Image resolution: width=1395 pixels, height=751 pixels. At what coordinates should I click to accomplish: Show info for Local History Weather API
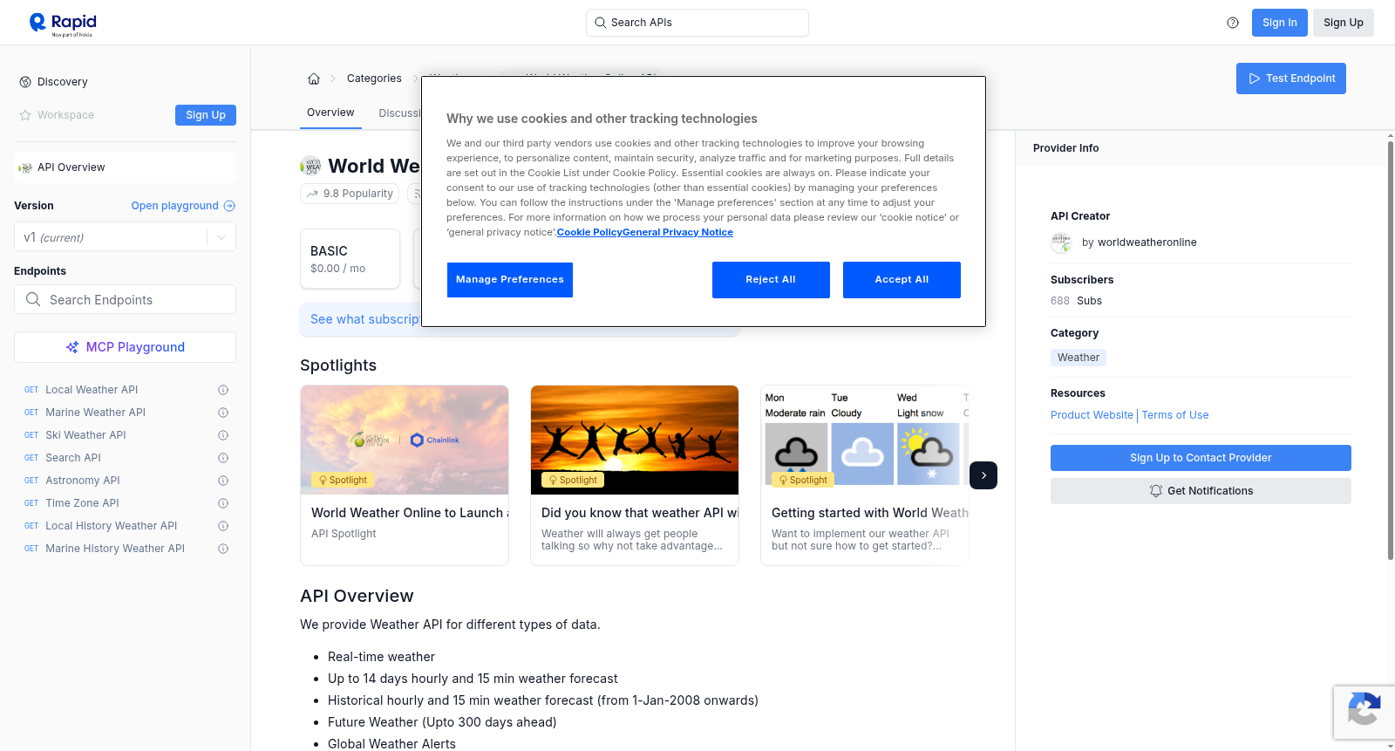(x=223, y=526)
